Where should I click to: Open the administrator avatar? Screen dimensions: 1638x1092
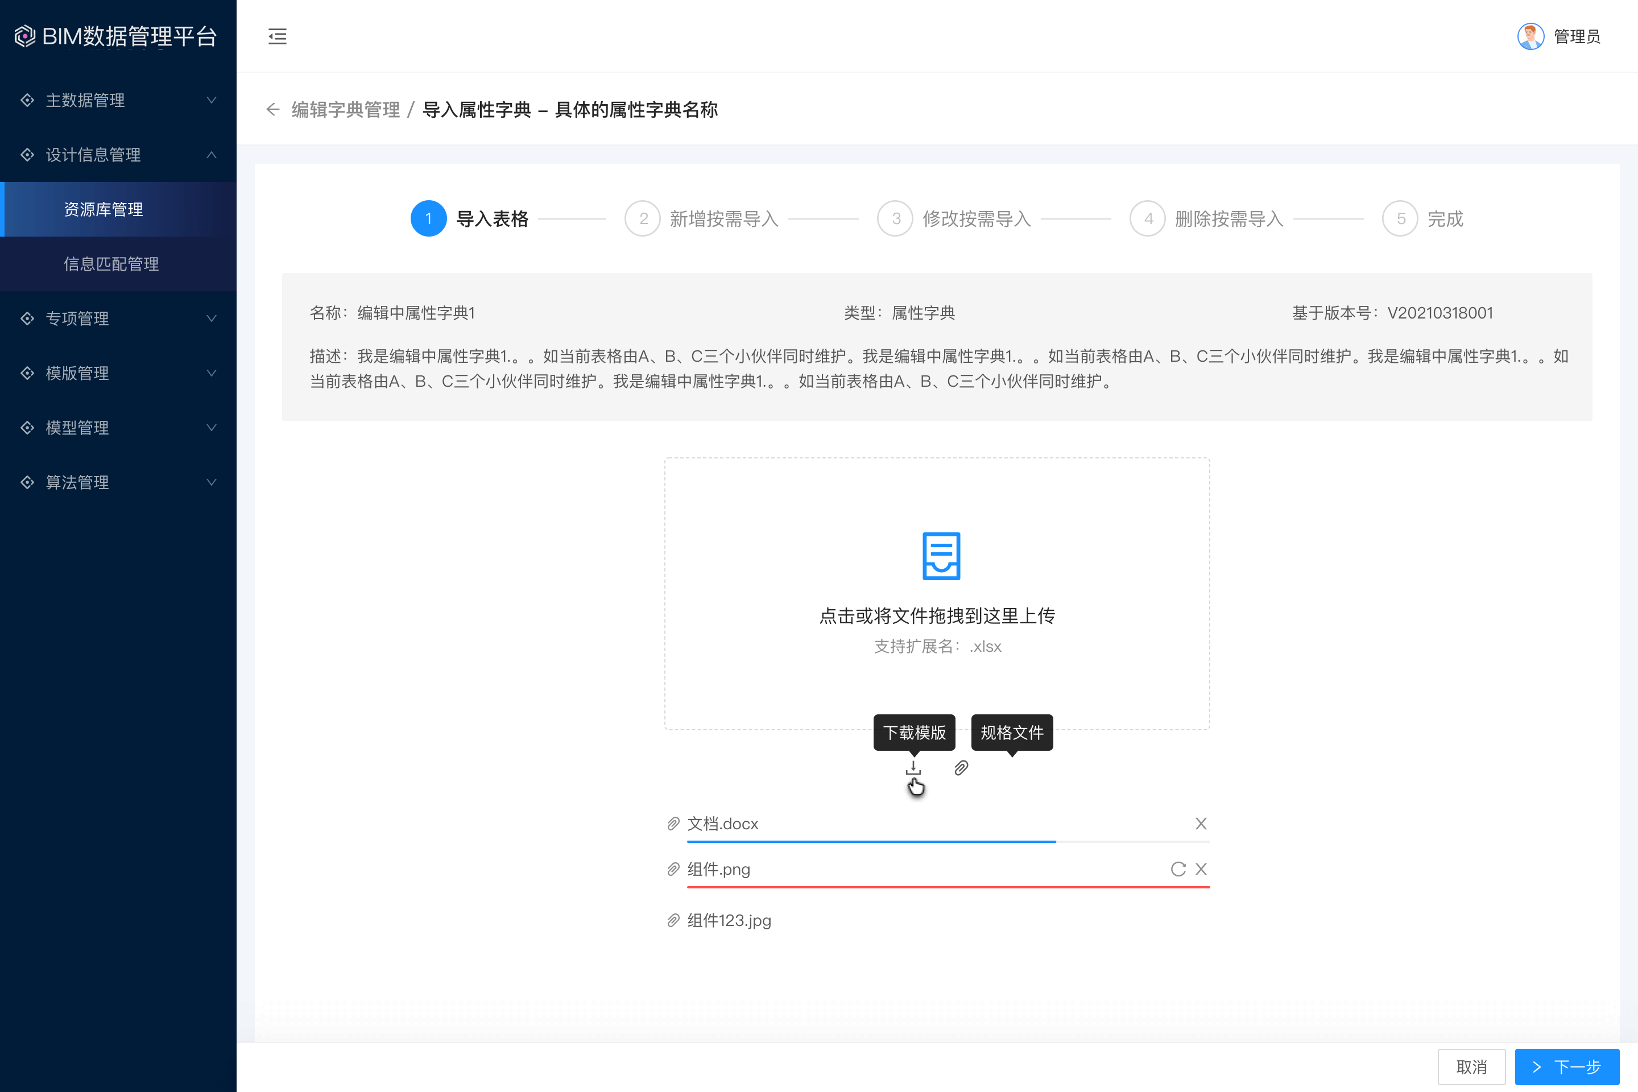point(1531,36)
